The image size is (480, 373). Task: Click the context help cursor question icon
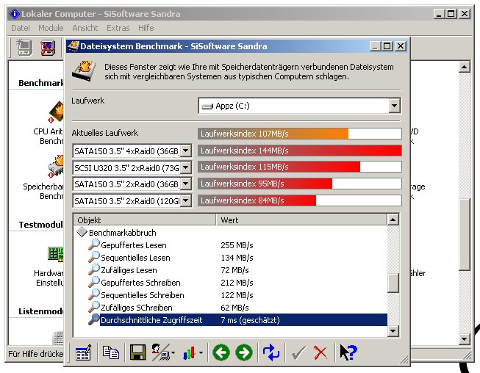pos(348,352)
